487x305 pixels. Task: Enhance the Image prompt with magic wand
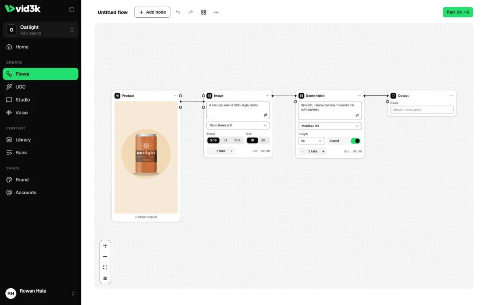[265, 115]
